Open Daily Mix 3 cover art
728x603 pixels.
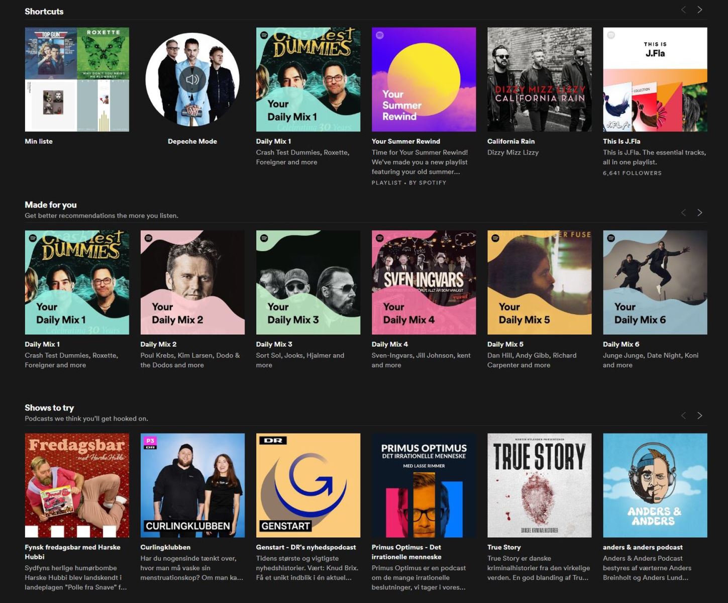[x=308, y=282]
